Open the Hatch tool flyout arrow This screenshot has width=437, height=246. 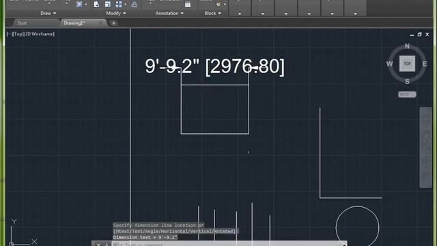pyautogui.click(x=86, y=4)
